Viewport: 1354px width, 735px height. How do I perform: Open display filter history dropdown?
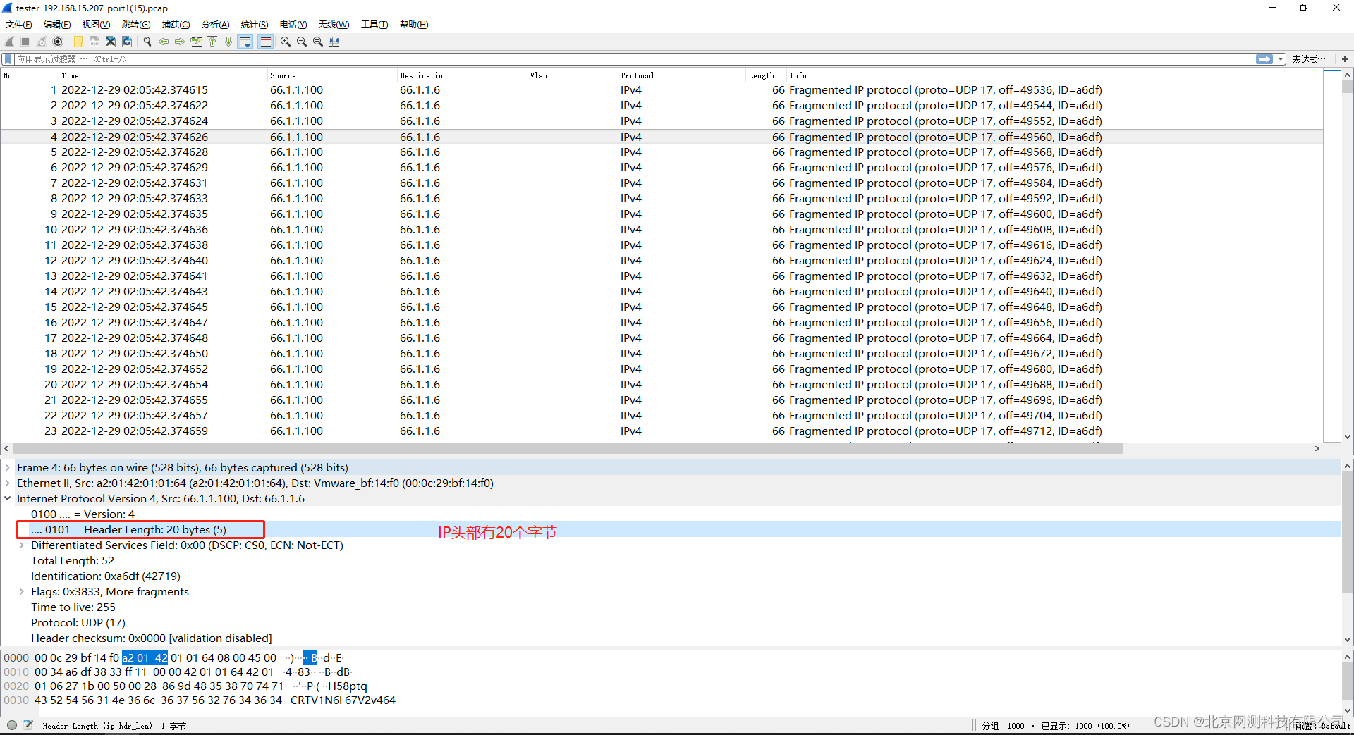[1281, 59]
